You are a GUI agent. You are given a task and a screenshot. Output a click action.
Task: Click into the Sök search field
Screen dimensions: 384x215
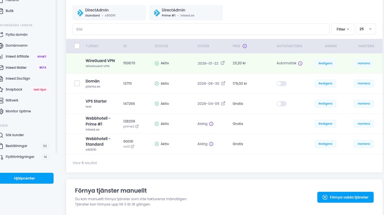coord(201,29)
